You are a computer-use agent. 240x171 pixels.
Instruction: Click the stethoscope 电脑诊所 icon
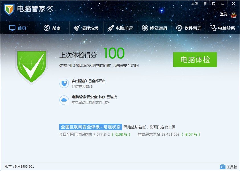(x=213, y=28)
